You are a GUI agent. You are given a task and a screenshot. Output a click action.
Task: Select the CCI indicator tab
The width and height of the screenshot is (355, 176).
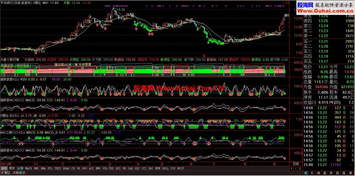144,168
